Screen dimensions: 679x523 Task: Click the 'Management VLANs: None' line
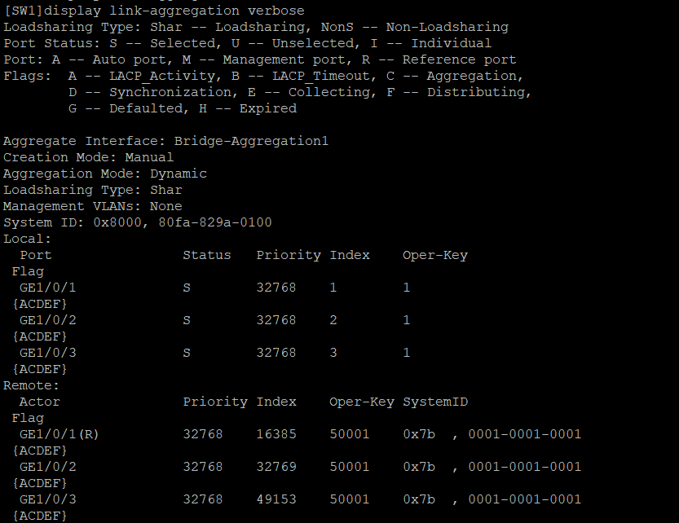coord(93,206)
